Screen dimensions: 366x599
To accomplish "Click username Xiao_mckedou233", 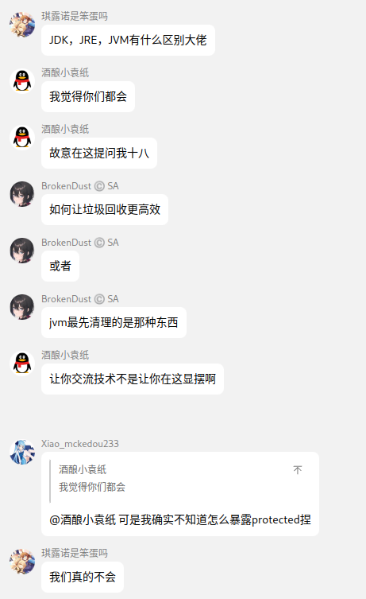I will pyautogui.click(x=80, y=444).
